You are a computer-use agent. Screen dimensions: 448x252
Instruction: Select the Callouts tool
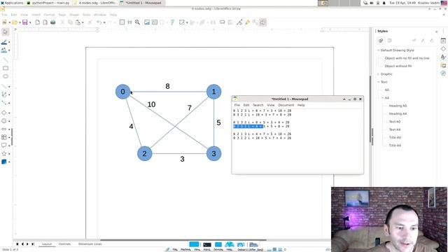pyautogui.click(x=4, y=146)
